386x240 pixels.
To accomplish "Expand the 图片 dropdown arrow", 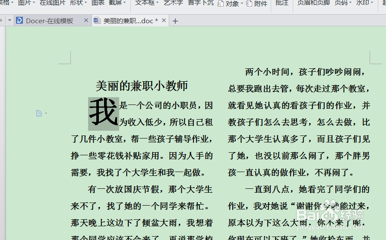I will (x=34, y=3).
